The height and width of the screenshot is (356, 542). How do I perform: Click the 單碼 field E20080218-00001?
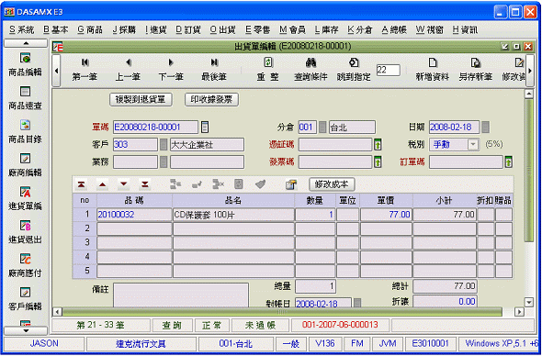tap(155, 127)
